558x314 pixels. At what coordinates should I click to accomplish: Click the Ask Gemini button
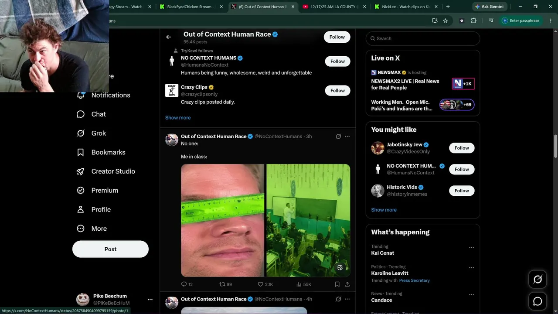[489, 7]
